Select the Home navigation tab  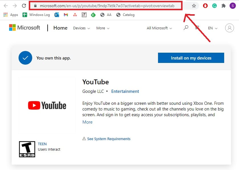point(60,28)
